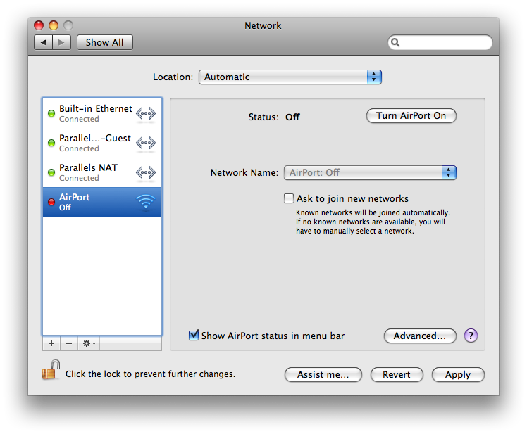Click the Revert button
Image resolution: width=527 pixels, height=434 pixels.
397,375
